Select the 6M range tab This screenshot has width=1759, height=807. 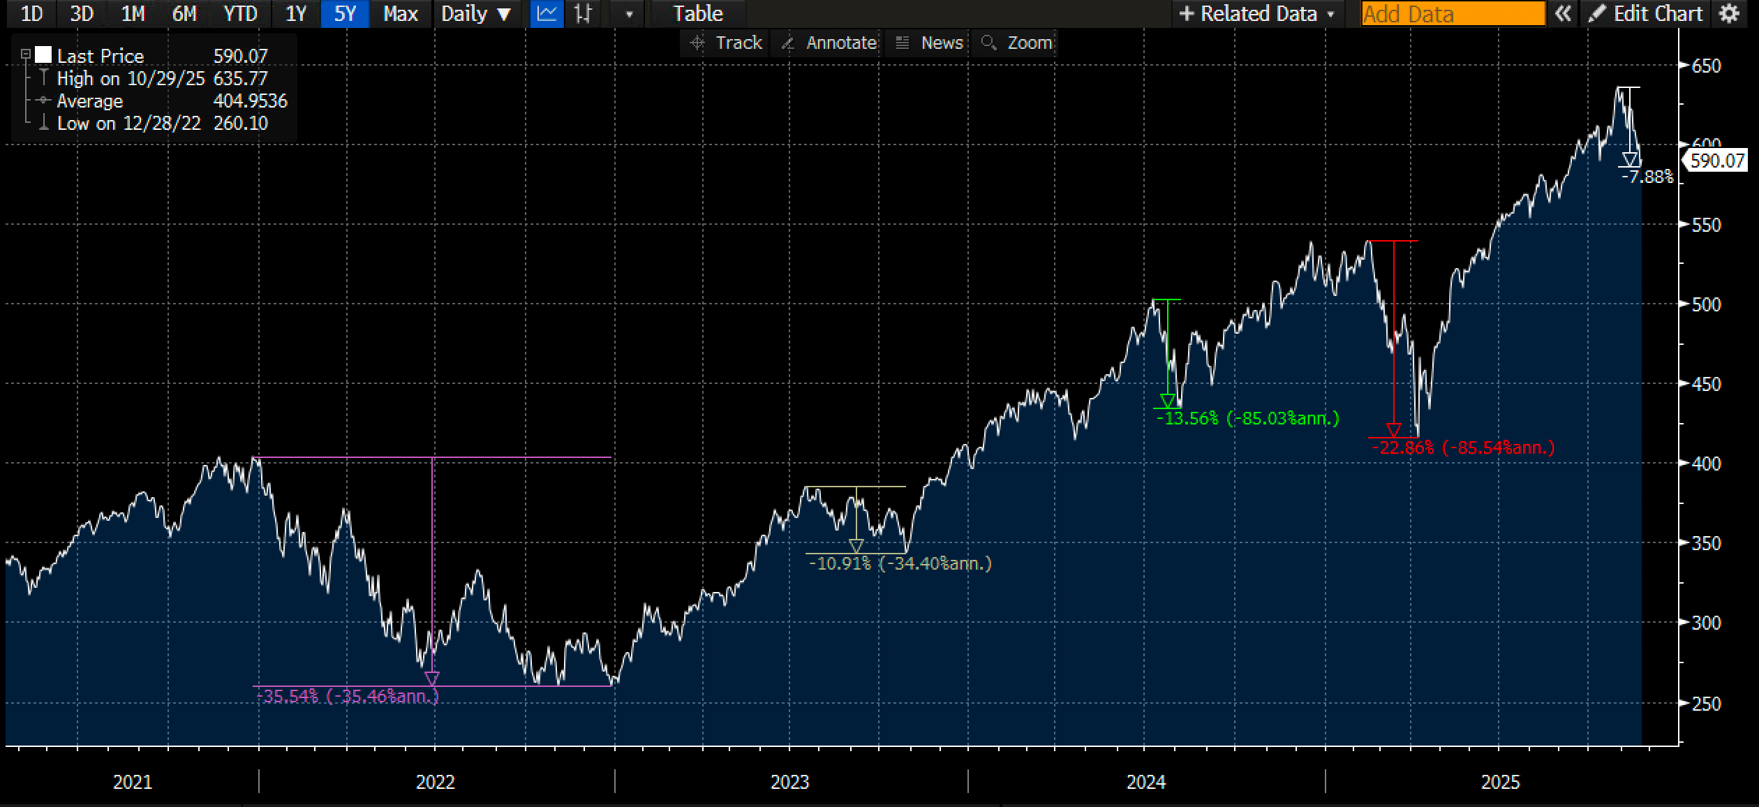[x=184, y=13]
